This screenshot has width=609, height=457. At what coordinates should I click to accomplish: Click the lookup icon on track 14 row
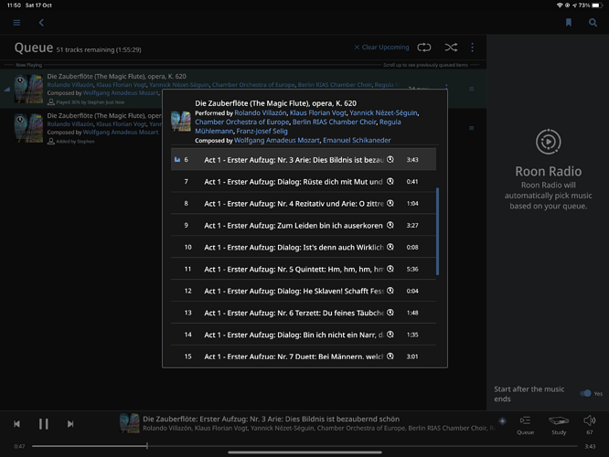(x=390, y=335)
